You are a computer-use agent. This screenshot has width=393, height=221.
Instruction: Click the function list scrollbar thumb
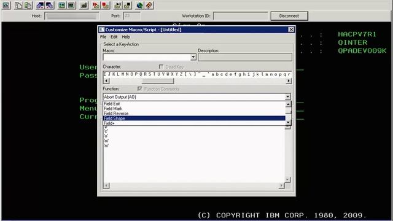pyautogui.click(x=288, y=110)
